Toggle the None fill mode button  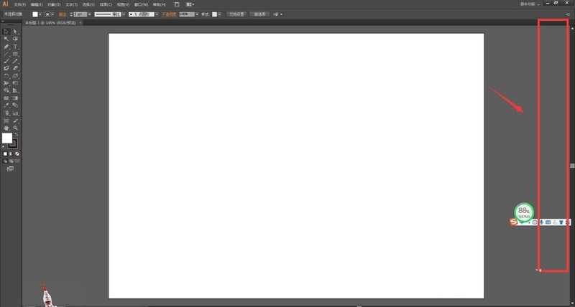(17, 153)
